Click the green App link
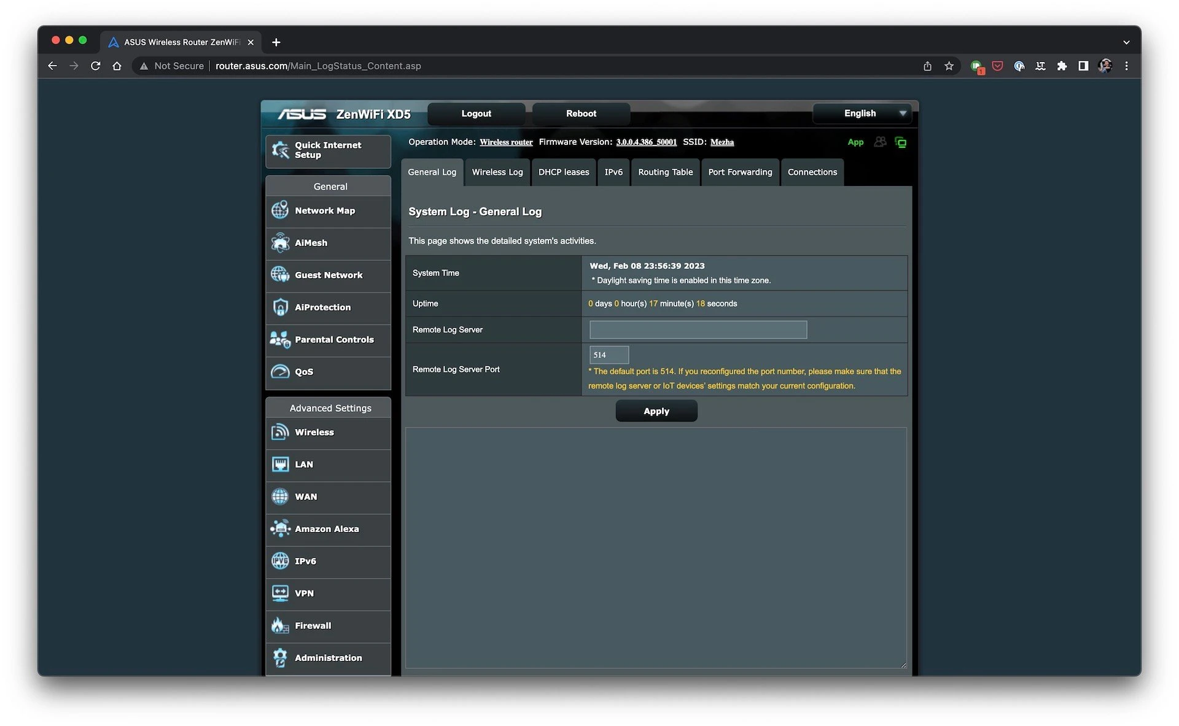The height and width of the screenshot is (726, 1179). 855,142
